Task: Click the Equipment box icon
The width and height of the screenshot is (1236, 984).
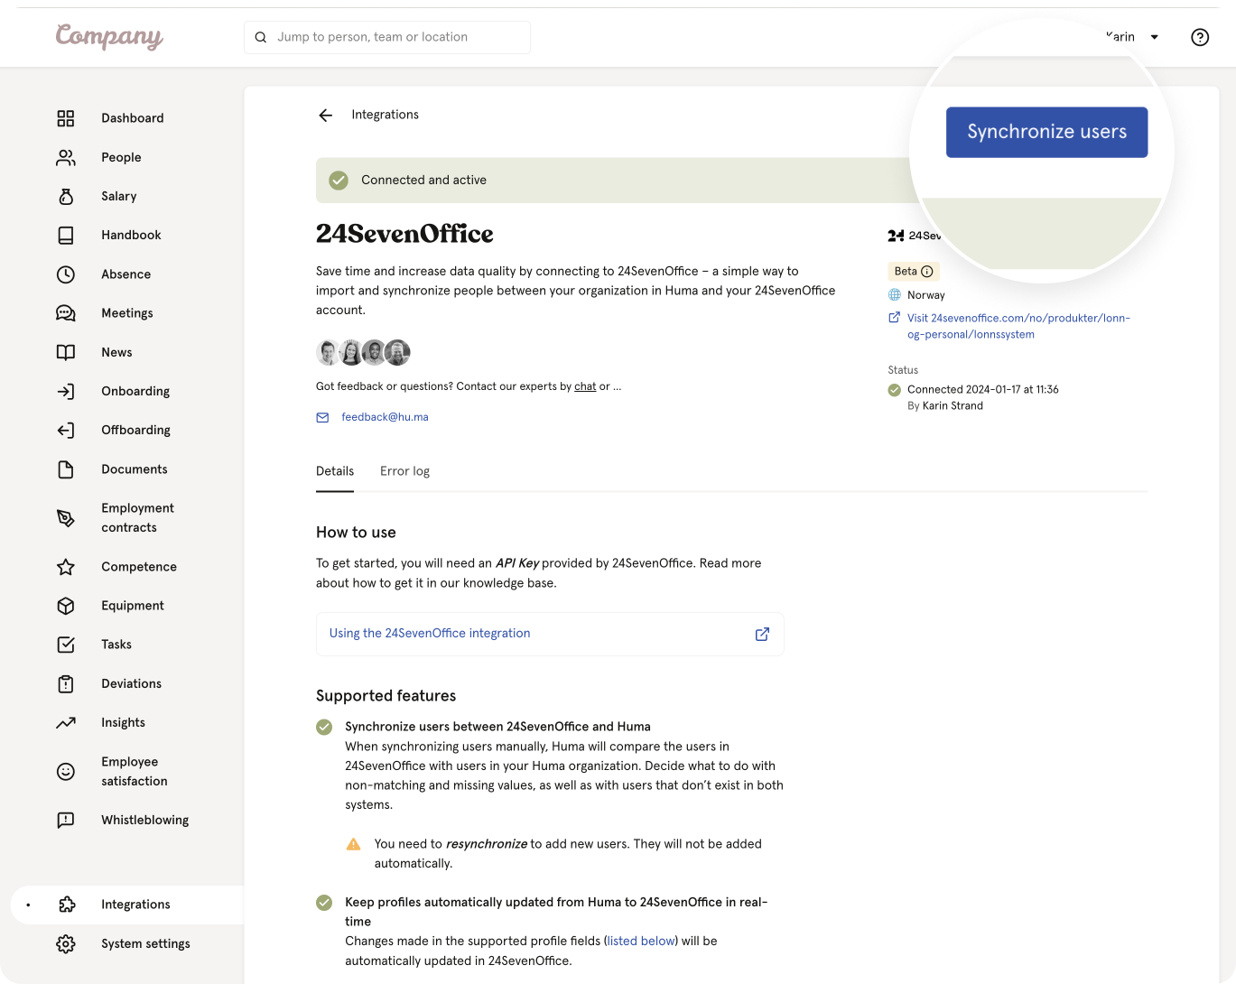Action: (66, 606)
